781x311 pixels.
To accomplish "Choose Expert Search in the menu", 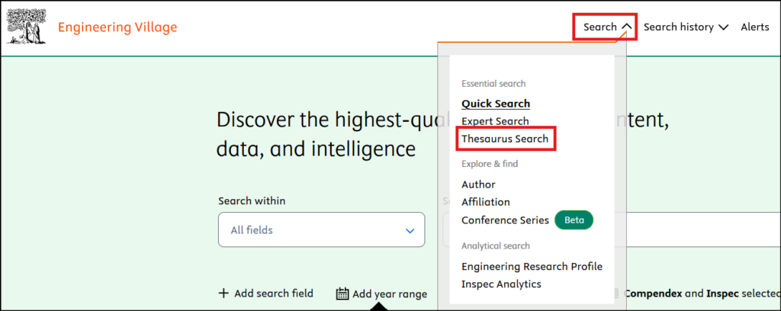I will coord(495,121).
